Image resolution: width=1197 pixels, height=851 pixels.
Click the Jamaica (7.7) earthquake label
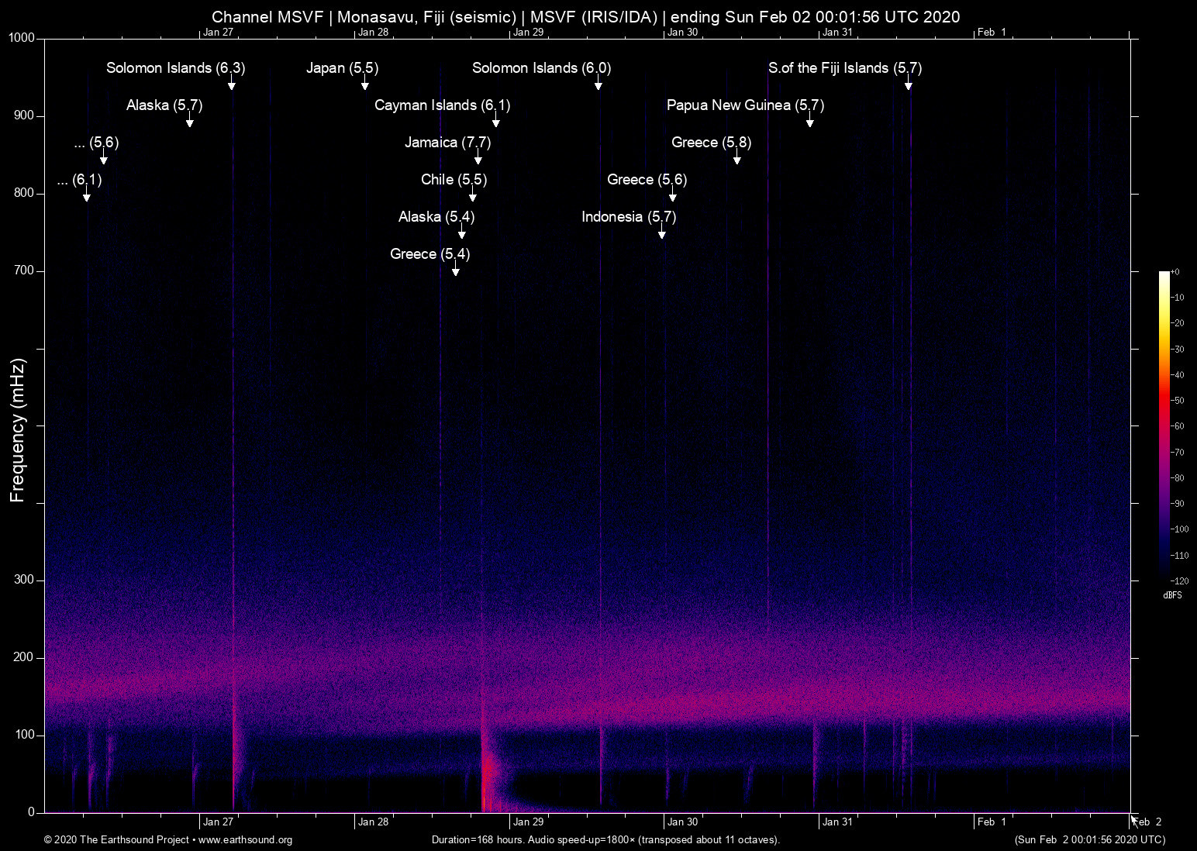pos(448,143)
